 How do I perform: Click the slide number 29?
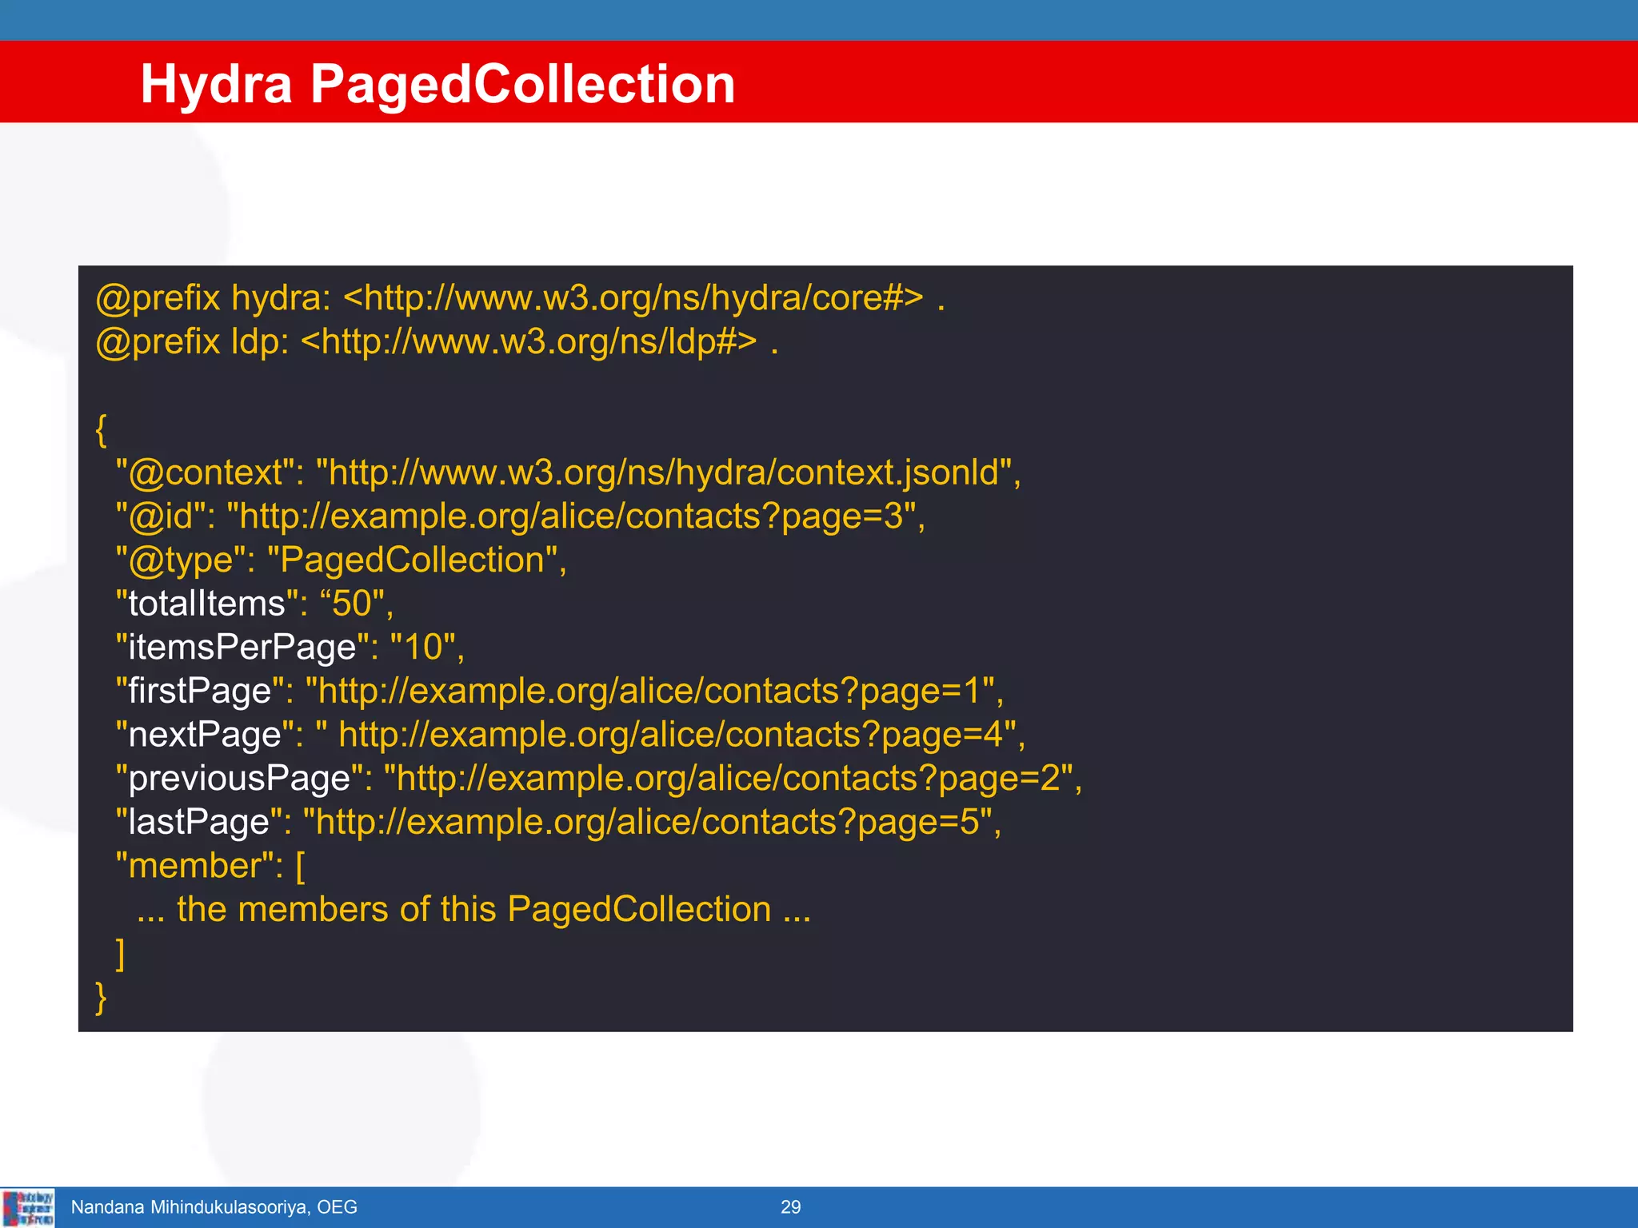pyautogui.click(x=790, y=1207)
